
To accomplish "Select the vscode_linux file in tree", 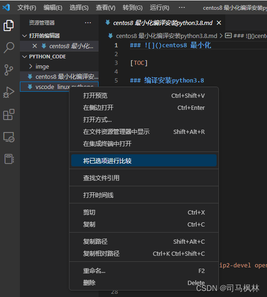I will click(59, 87).
